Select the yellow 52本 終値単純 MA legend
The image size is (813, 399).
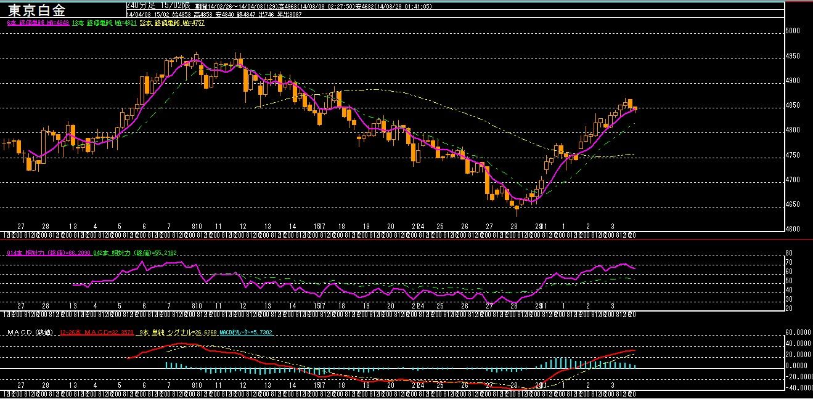pyautogui.click(x=172, y=22)
